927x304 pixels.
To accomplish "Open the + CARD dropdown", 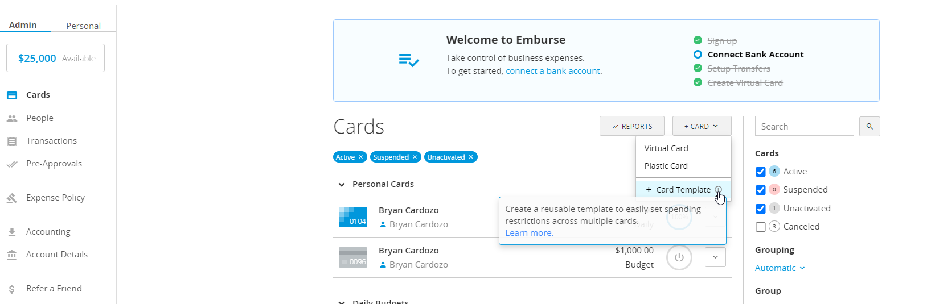I will [702, 126].
